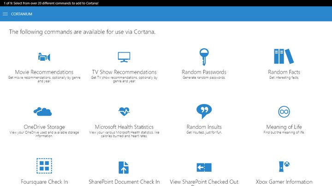Click 'Get interesting facts.' description
This screenshot has width=332, height=186.
pos(284,77)
